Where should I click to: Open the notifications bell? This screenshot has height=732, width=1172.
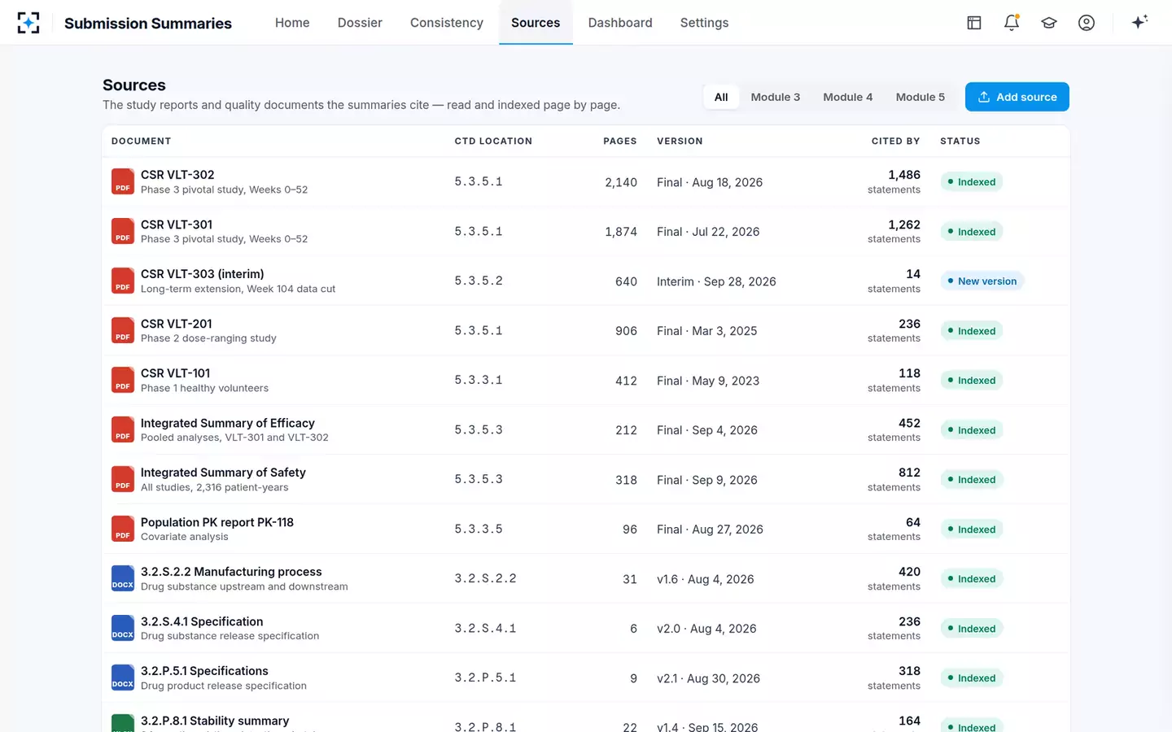click(1012, 23)
